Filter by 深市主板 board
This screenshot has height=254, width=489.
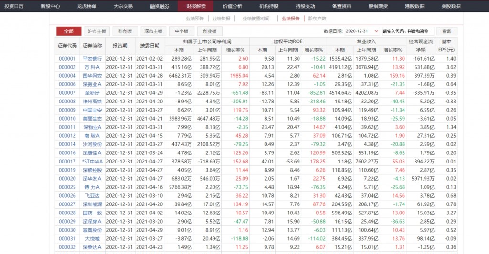coord(153,31)
